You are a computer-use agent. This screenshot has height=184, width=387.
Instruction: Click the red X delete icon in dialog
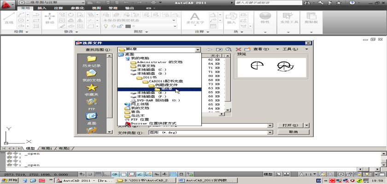[238, 49]
